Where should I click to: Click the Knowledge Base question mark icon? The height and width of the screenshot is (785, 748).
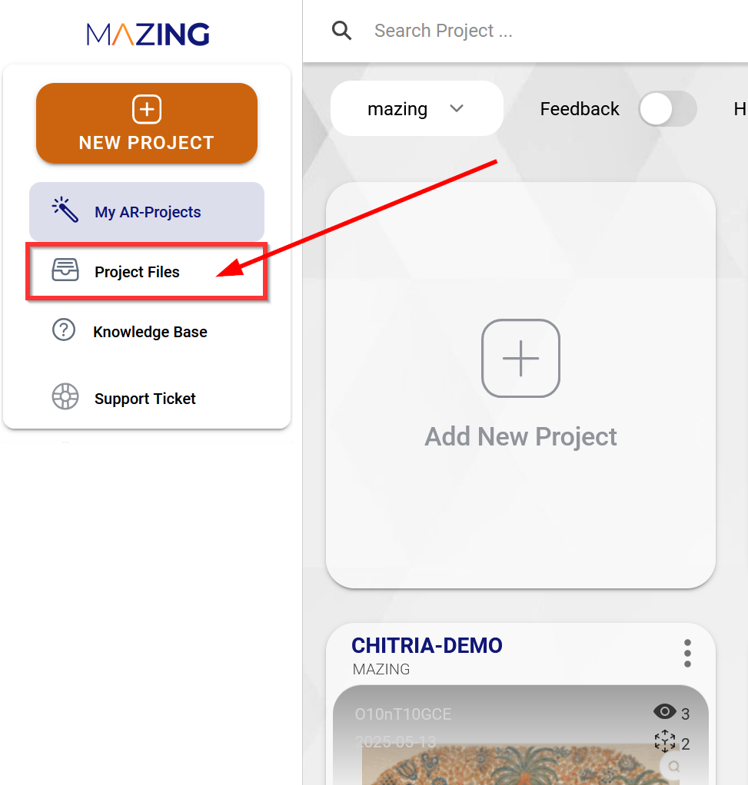pos(64,330)
